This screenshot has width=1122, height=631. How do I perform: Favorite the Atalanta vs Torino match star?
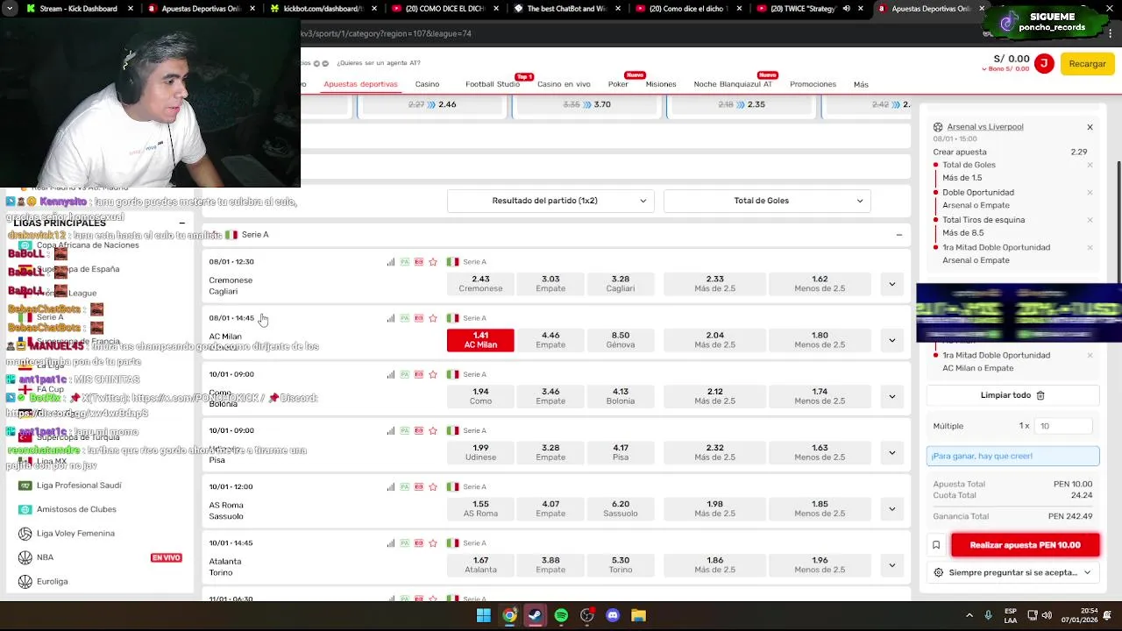tap(433, 542)
